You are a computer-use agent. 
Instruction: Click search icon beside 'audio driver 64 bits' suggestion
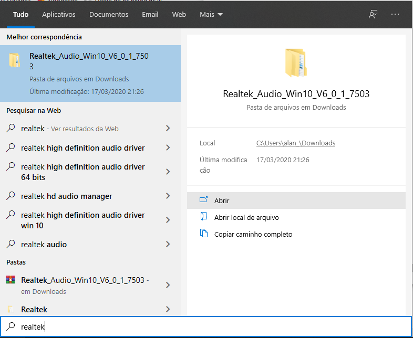click(x=11, y=166)
